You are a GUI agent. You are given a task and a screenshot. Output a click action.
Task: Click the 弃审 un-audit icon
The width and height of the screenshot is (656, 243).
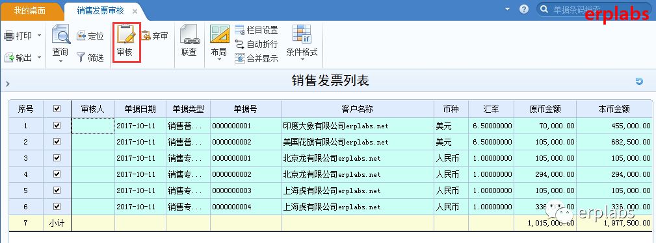click(146, 36)
